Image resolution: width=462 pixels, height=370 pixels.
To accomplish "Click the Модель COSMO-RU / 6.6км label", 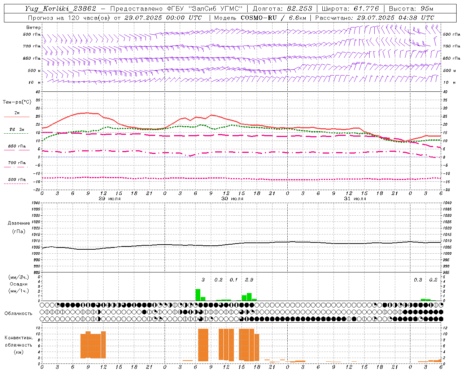I will [x=260, y=18].
